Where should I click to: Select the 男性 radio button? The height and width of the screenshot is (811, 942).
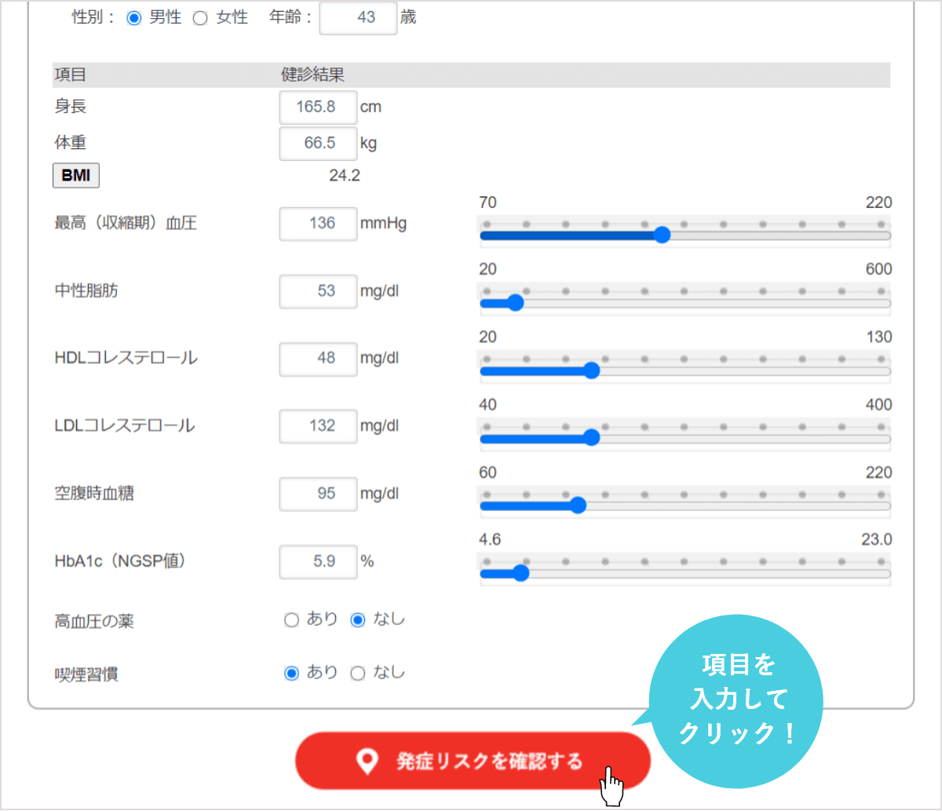[x=135, y=18]
